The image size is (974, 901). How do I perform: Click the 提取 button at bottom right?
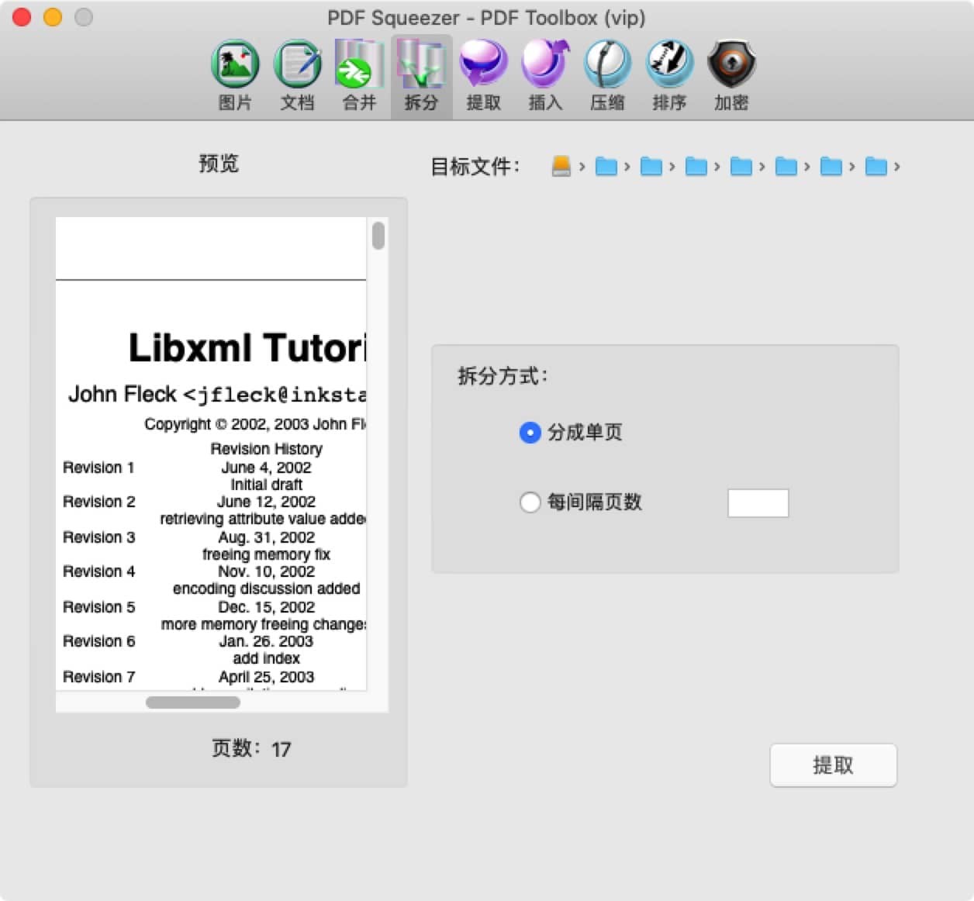833,765
